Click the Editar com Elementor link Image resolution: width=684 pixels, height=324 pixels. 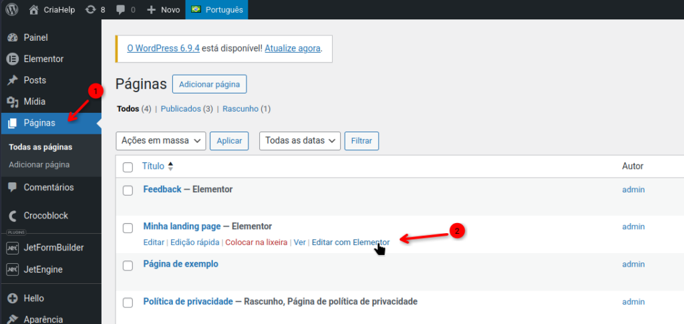pyautogui.click(x=351, y=242)
